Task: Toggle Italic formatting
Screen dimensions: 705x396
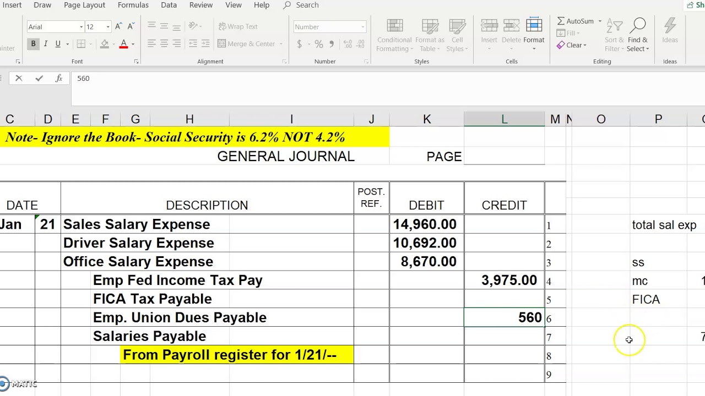Action: [45, 44]
